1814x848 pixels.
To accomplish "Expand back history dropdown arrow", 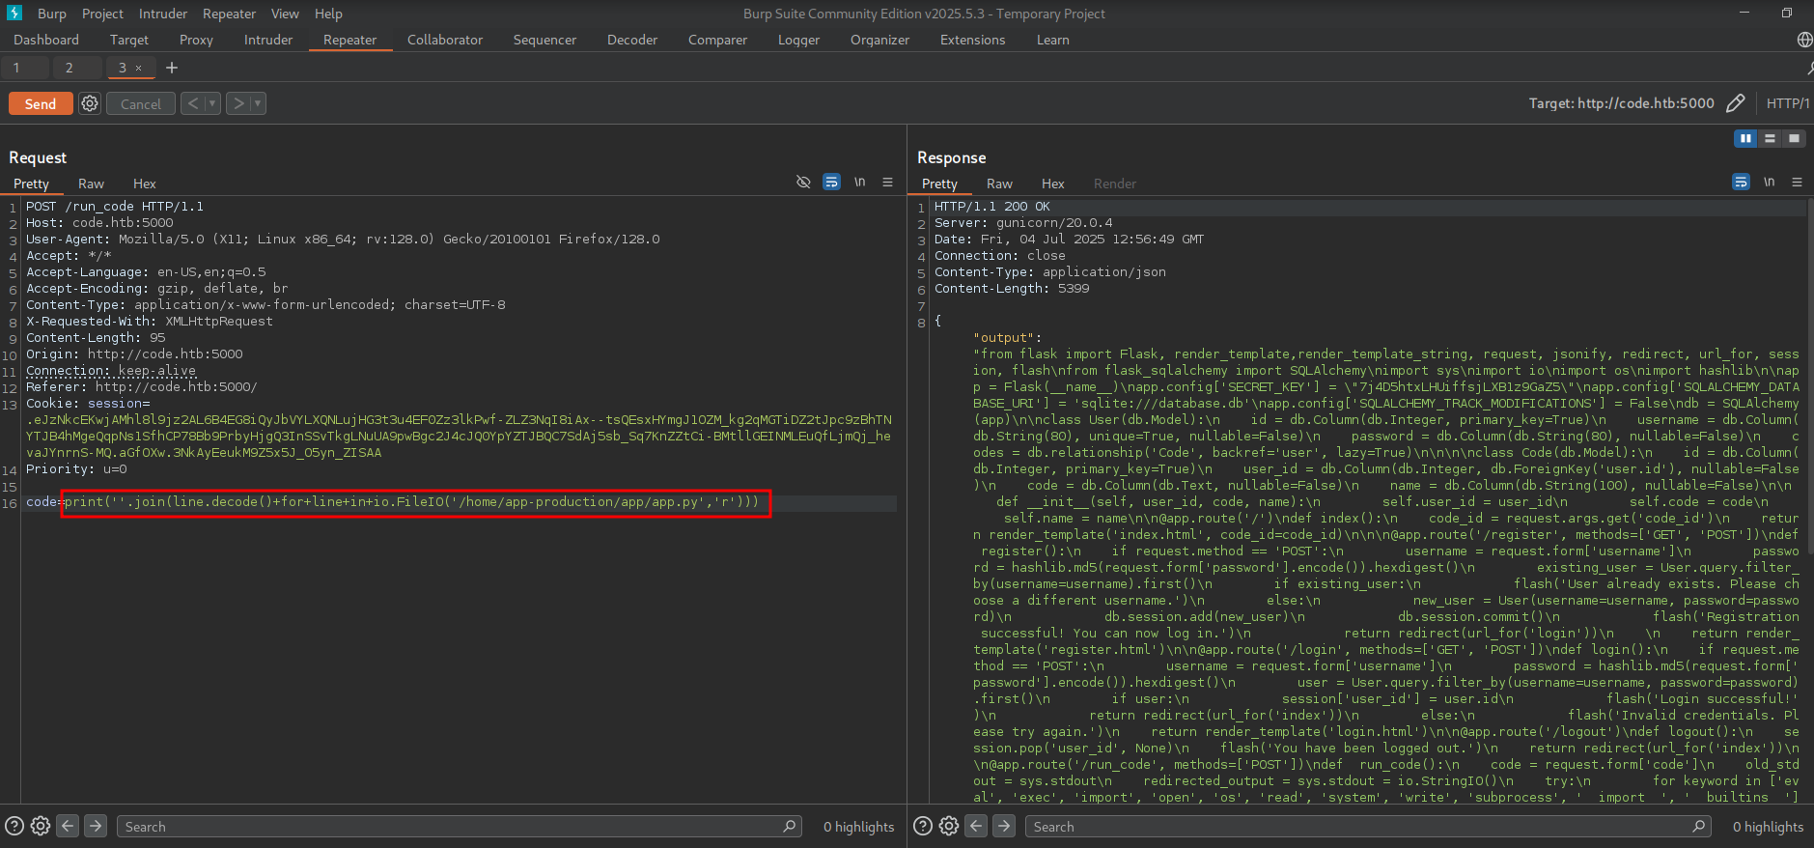I will tap(212, 103).
